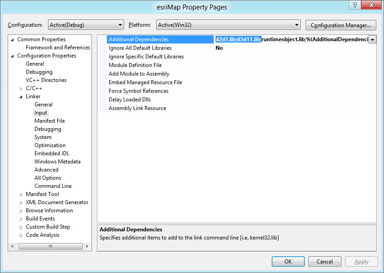Select Embed Managed Resource File property
The image size is (384, 273).
(160, 82)
